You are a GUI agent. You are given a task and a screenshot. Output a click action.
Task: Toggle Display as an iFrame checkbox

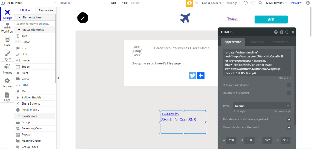[289, 85]
